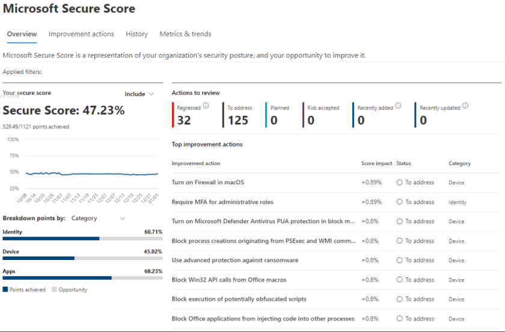Screen dimensions: 505x332
Task: Click the To address count 125
Action: [238, 120]
